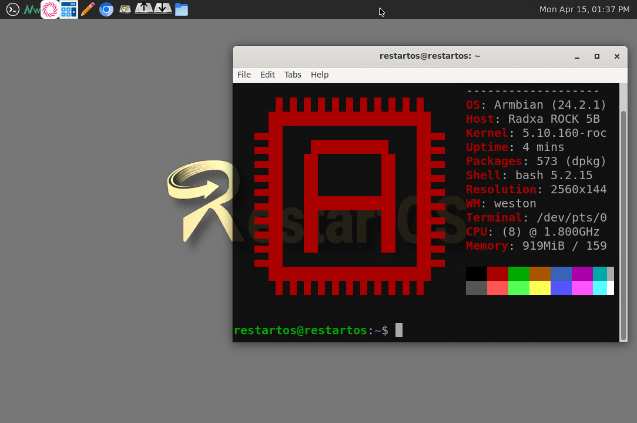This screenshot has width=637, height=423.
Task: Click the 'Packages: 573 (dpkg)' line
Action: [x=536, y=162]
